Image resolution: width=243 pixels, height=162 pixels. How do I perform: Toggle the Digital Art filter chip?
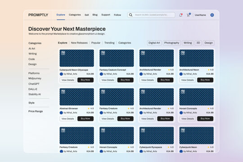[154, 43]
